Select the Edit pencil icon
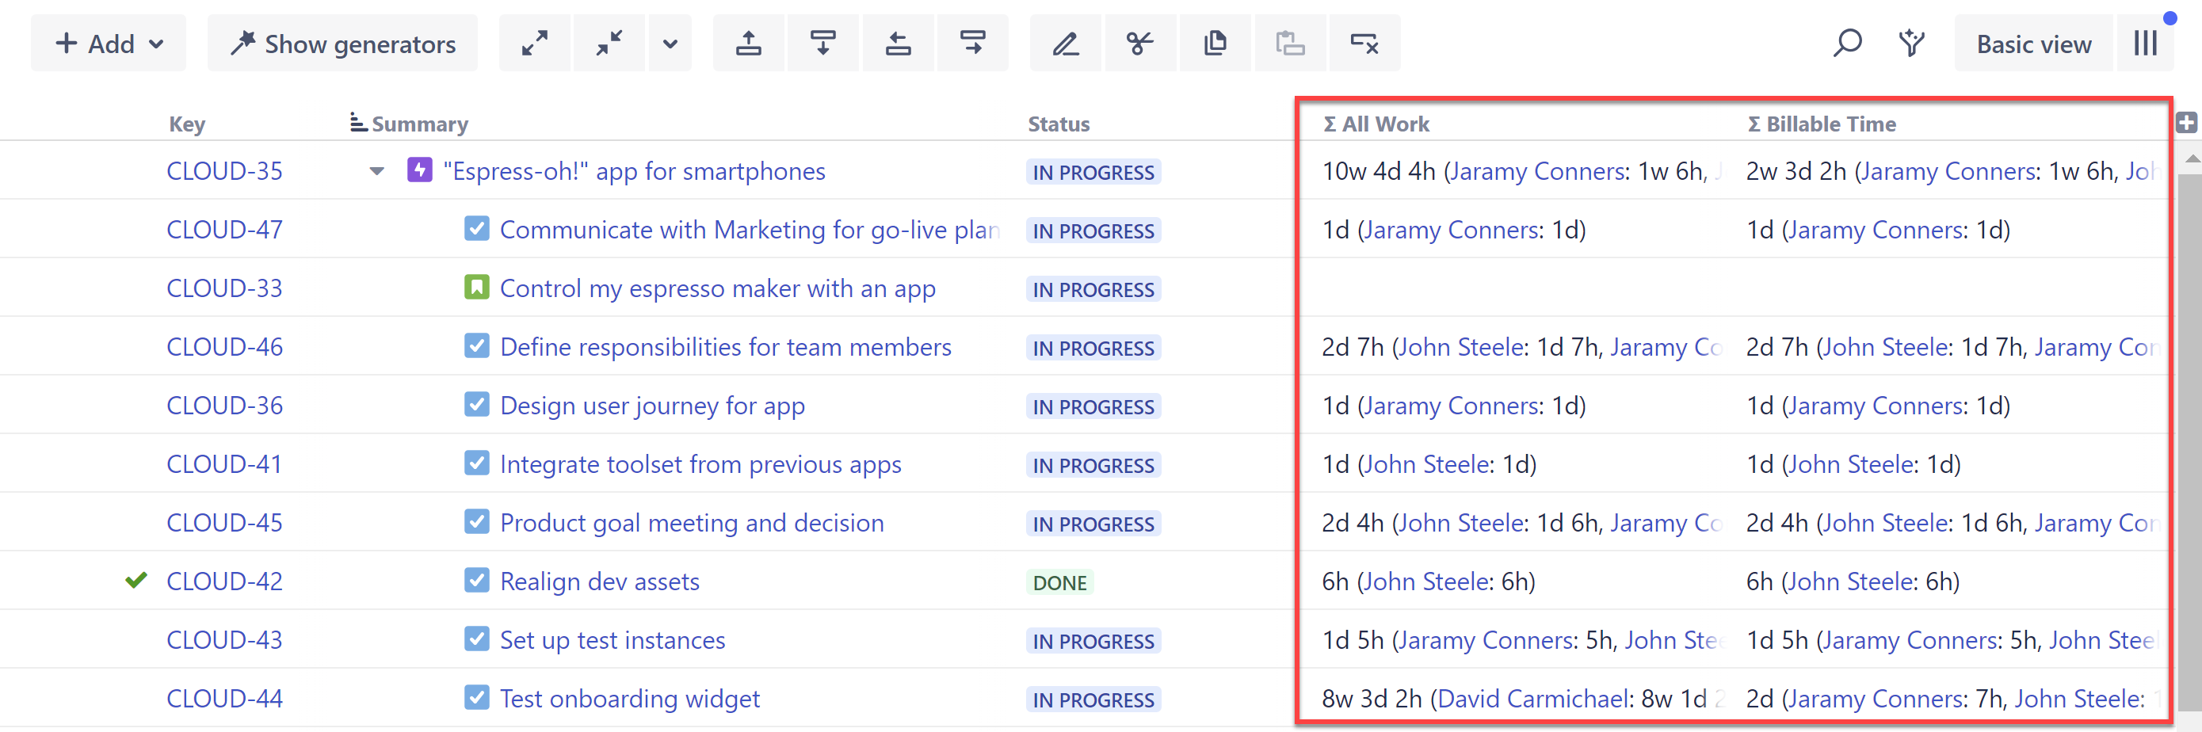 [1065, 43]
